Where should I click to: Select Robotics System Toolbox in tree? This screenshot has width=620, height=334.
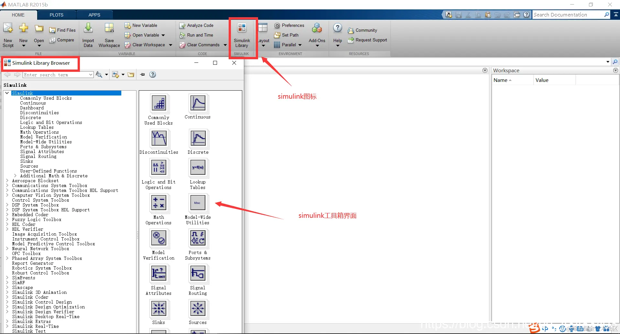[x=42, y=268]
